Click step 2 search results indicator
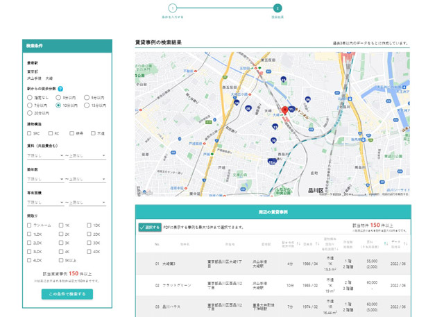This screenshot has height=317, width=444. (x=277, y=8)
